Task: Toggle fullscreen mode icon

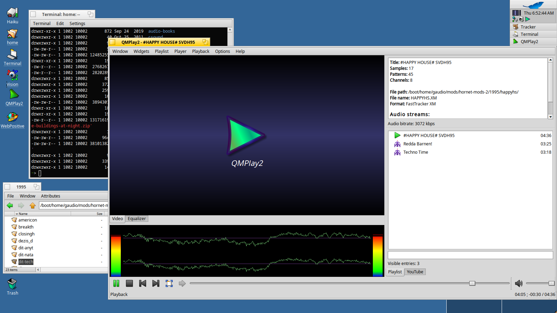Action: pyautogui.click(x=169, y=283)
